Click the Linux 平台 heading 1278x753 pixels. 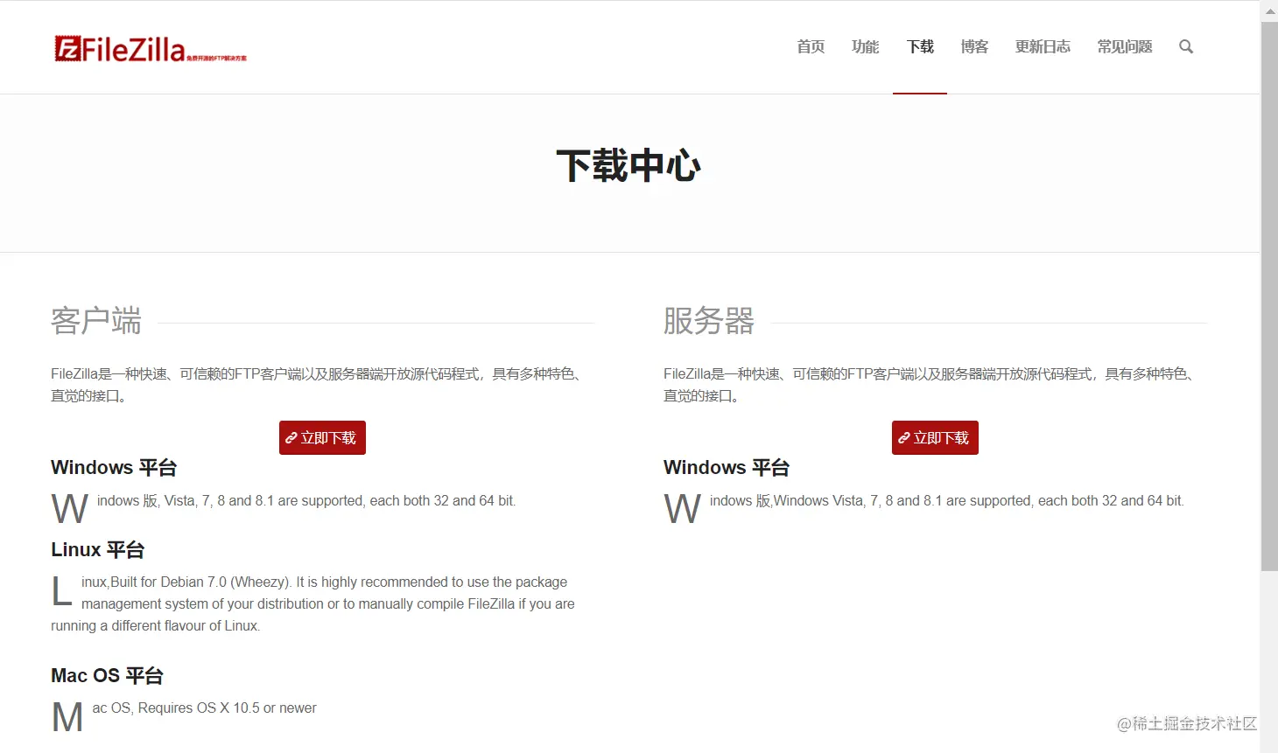pos(97,549)
